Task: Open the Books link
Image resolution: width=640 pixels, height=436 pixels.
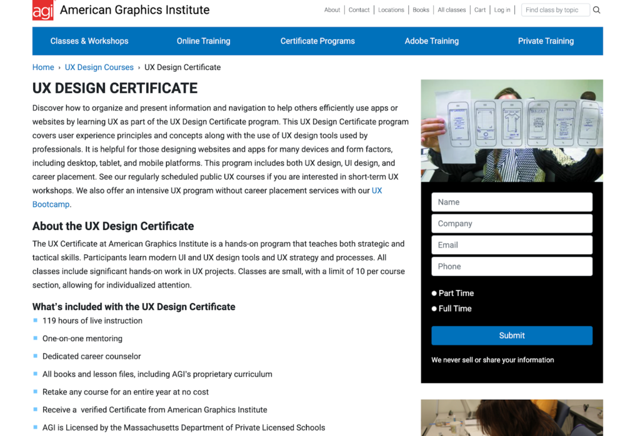Action: (421, 10)
